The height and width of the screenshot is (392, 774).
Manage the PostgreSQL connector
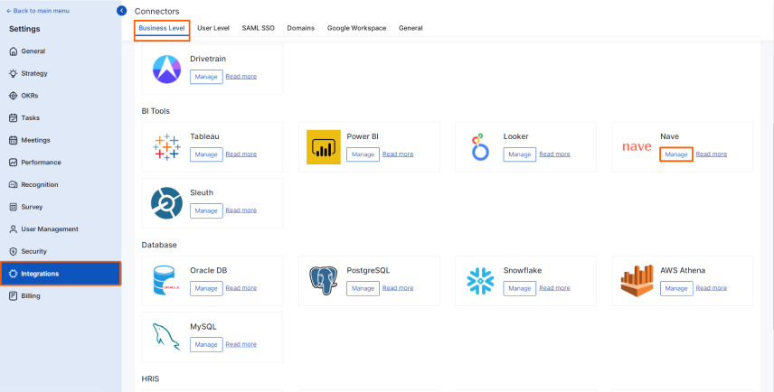pos(363,288)
